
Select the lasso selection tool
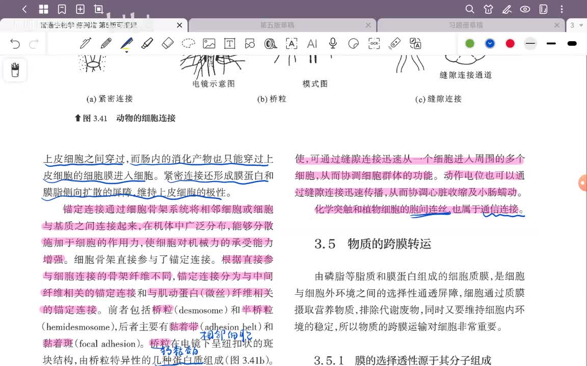(x=189, y=43)
